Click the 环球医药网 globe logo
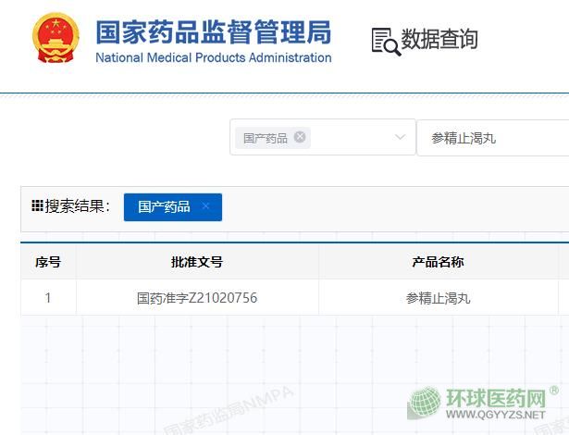The image size is (569, 435). coord(425,404)
